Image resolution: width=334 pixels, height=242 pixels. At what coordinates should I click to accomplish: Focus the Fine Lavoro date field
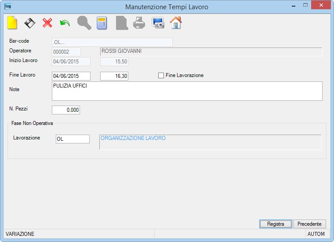[71, 76]
